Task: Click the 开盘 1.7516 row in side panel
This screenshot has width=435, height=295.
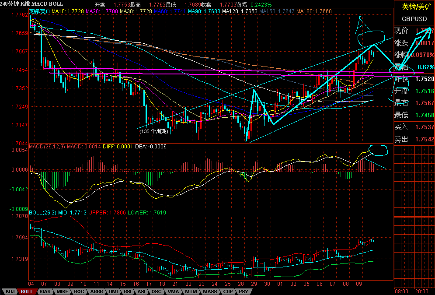Action: coord(414,91)
